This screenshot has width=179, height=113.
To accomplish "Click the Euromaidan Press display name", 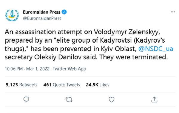I will [x=42, y=12].
